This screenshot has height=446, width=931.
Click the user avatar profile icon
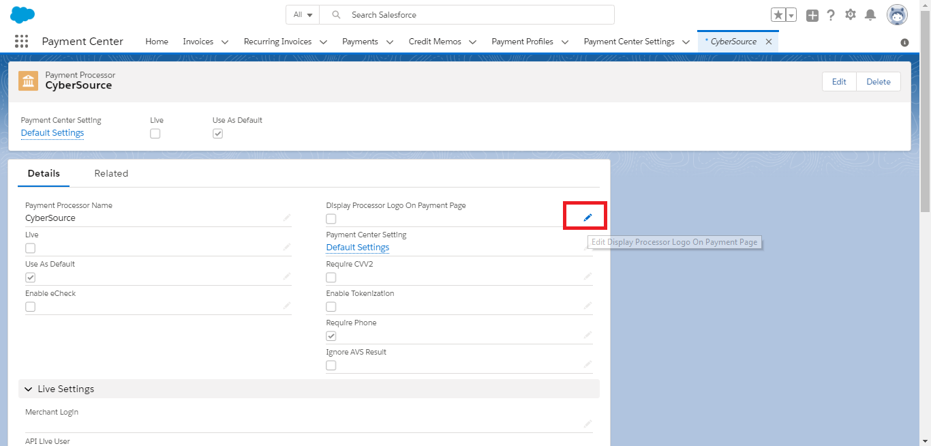(x=896, y=14)
